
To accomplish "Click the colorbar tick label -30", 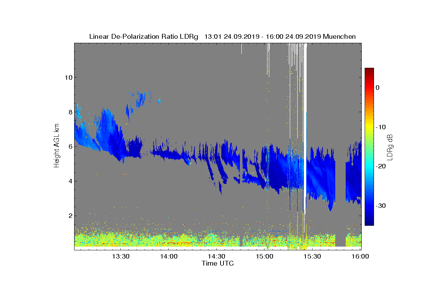I will pyautogui.click(x=381, y=206).
